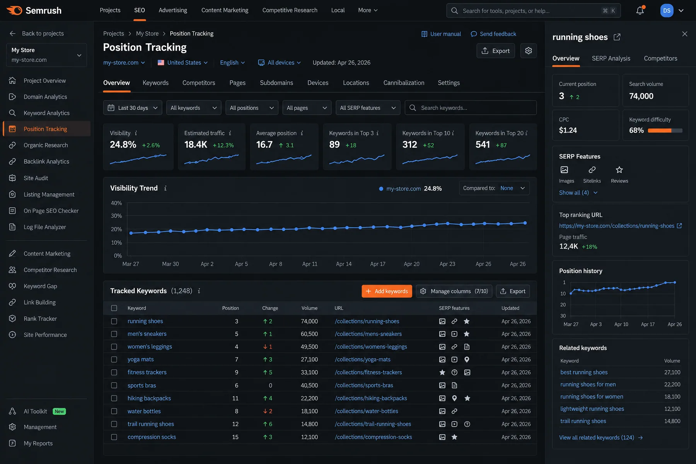Viewport: 696px width, 464px height.
Task: Check the compression socks row checkbox
Action: [x=114, y=437]
